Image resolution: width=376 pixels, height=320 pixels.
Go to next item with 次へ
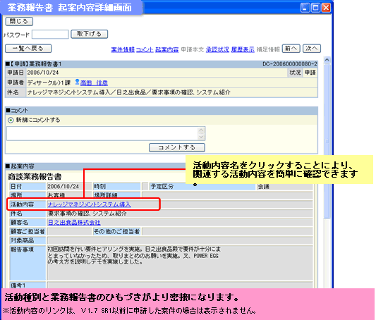(312, 49)
